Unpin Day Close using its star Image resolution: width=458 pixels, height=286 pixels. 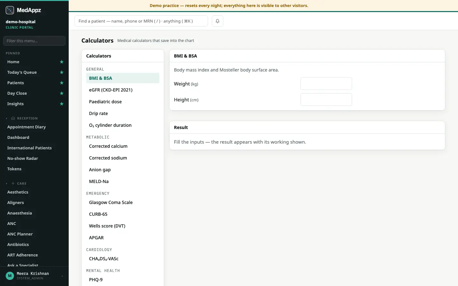[62, 93]
